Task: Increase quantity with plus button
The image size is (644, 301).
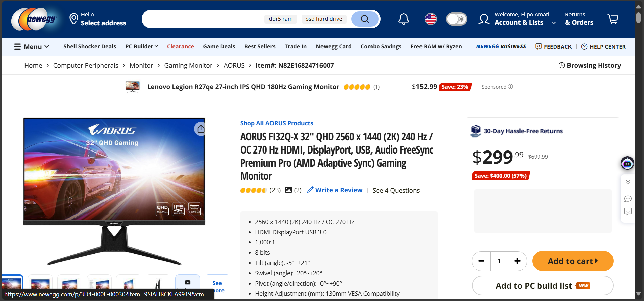Action: (517, 261)
